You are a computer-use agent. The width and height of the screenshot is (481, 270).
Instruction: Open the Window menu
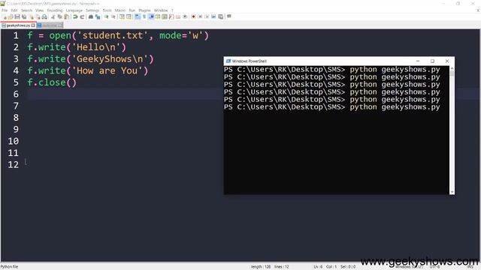[x=161, y=10]
